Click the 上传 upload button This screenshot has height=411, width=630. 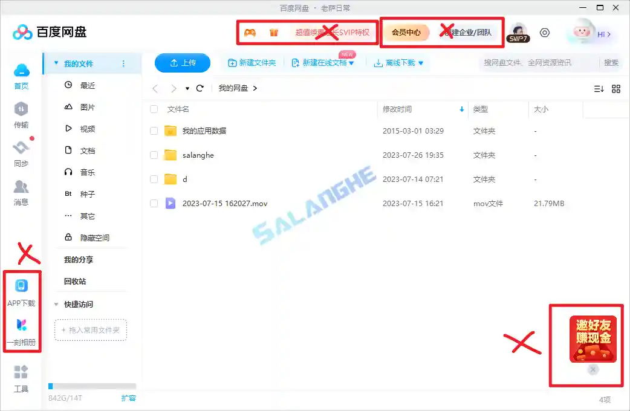click(183, 63)
